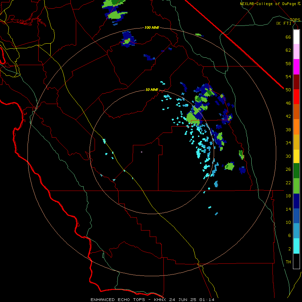Click the legend value 26

point(288,169)
